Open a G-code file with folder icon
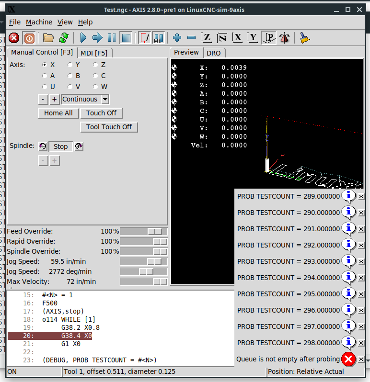370x382 pixels. coord(48,38)
